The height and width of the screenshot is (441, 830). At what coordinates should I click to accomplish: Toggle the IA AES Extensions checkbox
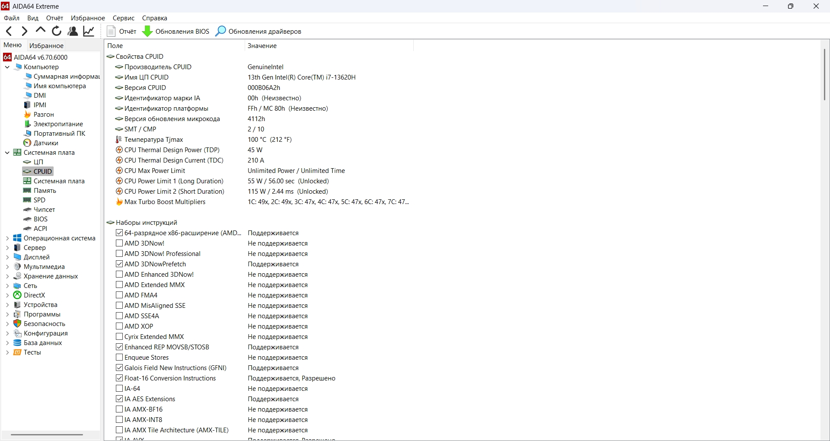(x=119, y=399)
